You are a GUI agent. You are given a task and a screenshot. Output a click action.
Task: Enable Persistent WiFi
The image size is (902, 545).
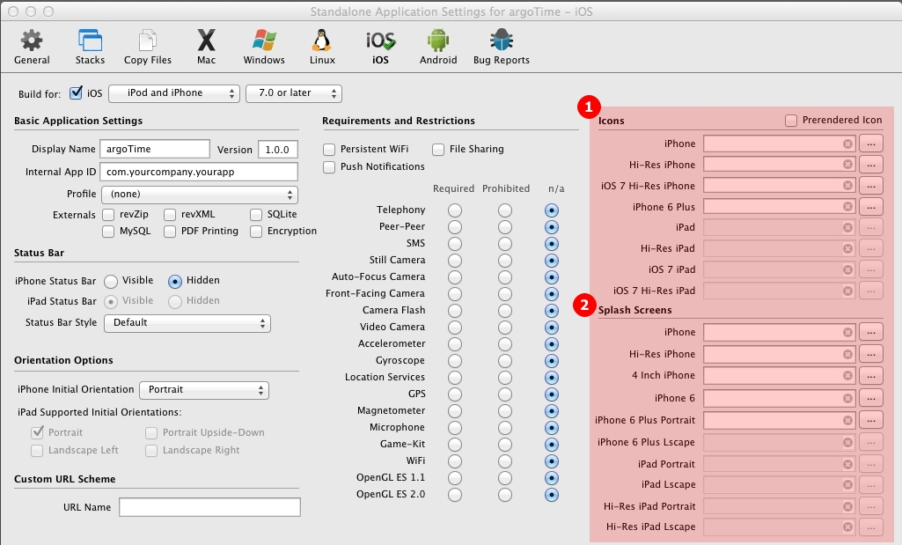(329, 150)
